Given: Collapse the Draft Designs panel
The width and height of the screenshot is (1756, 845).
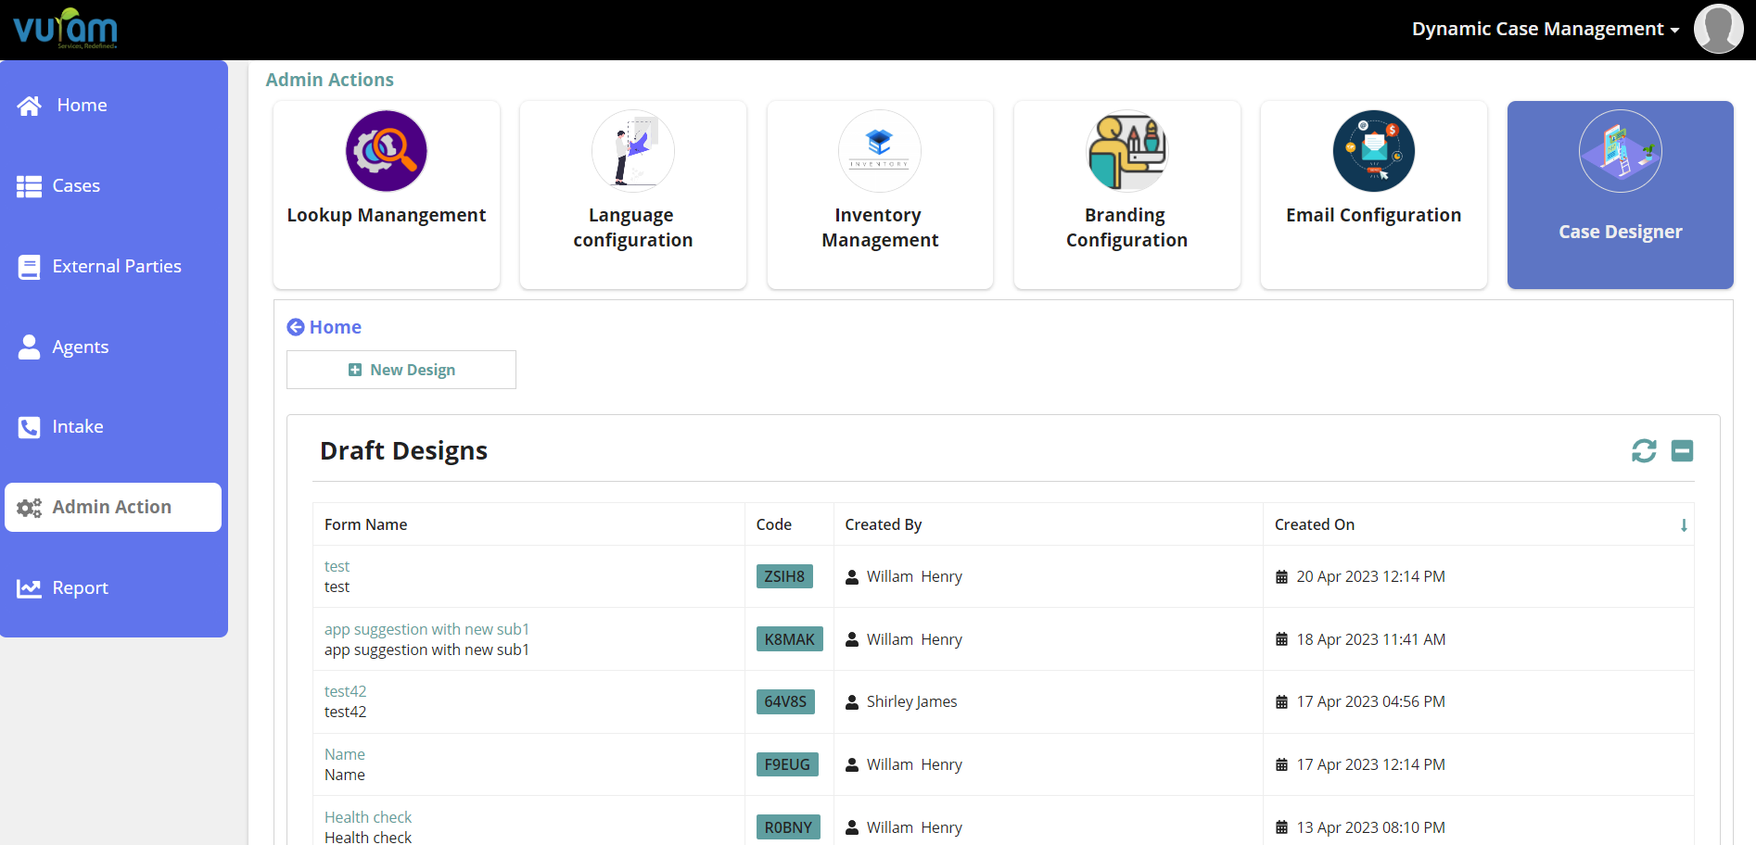Looking at the screenshot, I should coord(1682,450).
